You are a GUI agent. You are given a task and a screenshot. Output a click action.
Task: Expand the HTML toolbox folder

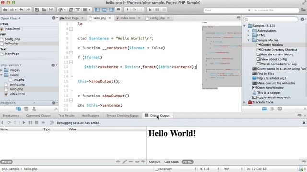tap(248, 35)
